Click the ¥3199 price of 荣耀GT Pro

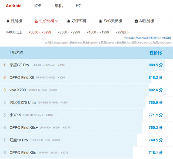61,65
